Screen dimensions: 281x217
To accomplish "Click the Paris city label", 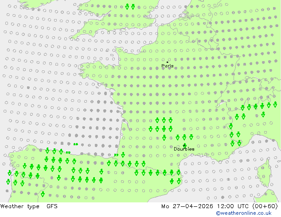I will [x=168, y=66].
